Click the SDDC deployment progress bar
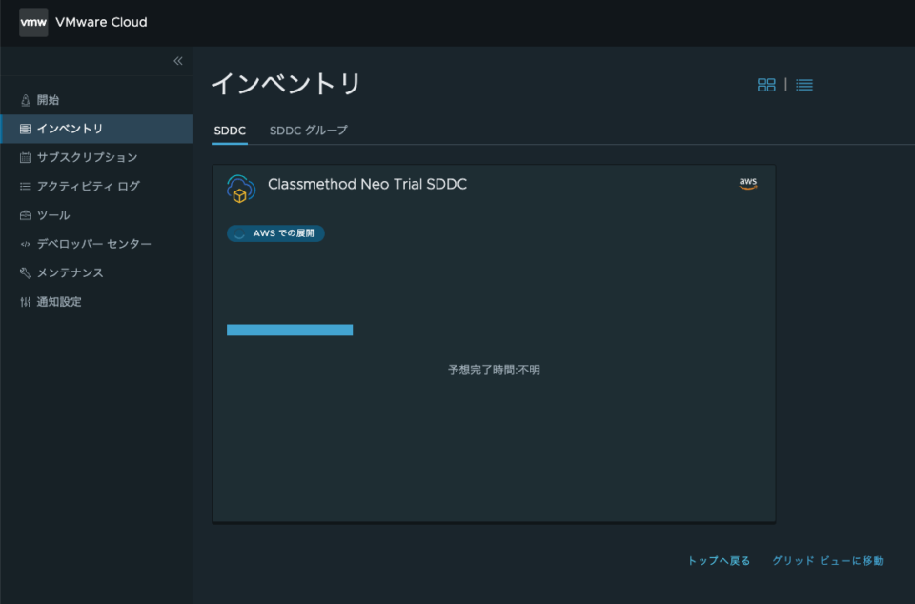The image size is (915, 604). point(290,329)
